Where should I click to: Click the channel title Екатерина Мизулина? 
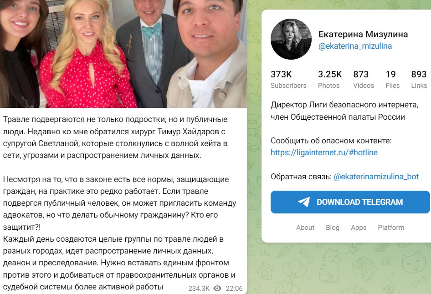(x=363, y=34)
